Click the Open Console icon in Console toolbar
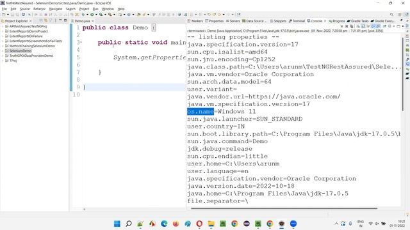 pos(398,26)
